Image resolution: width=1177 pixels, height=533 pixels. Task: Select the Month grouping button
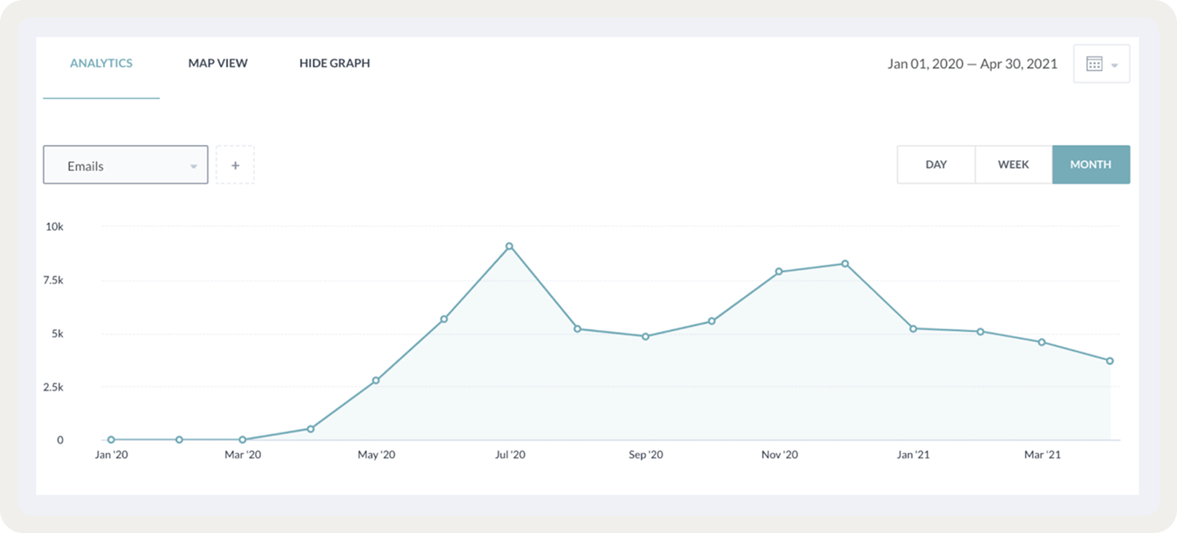tap(1090, 165)
